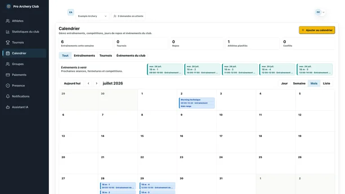Open upcoming event card 18 m - 4 at 12:00

point(277,70)
